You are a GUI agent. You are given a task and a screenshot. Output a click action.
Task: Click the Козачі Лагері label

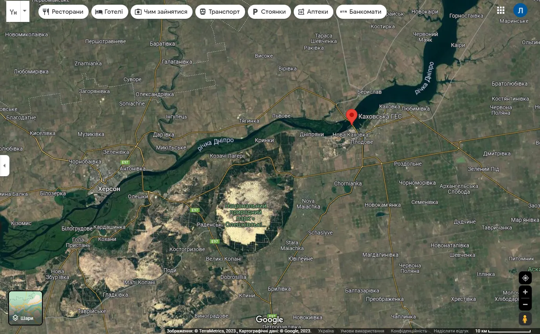227,156
